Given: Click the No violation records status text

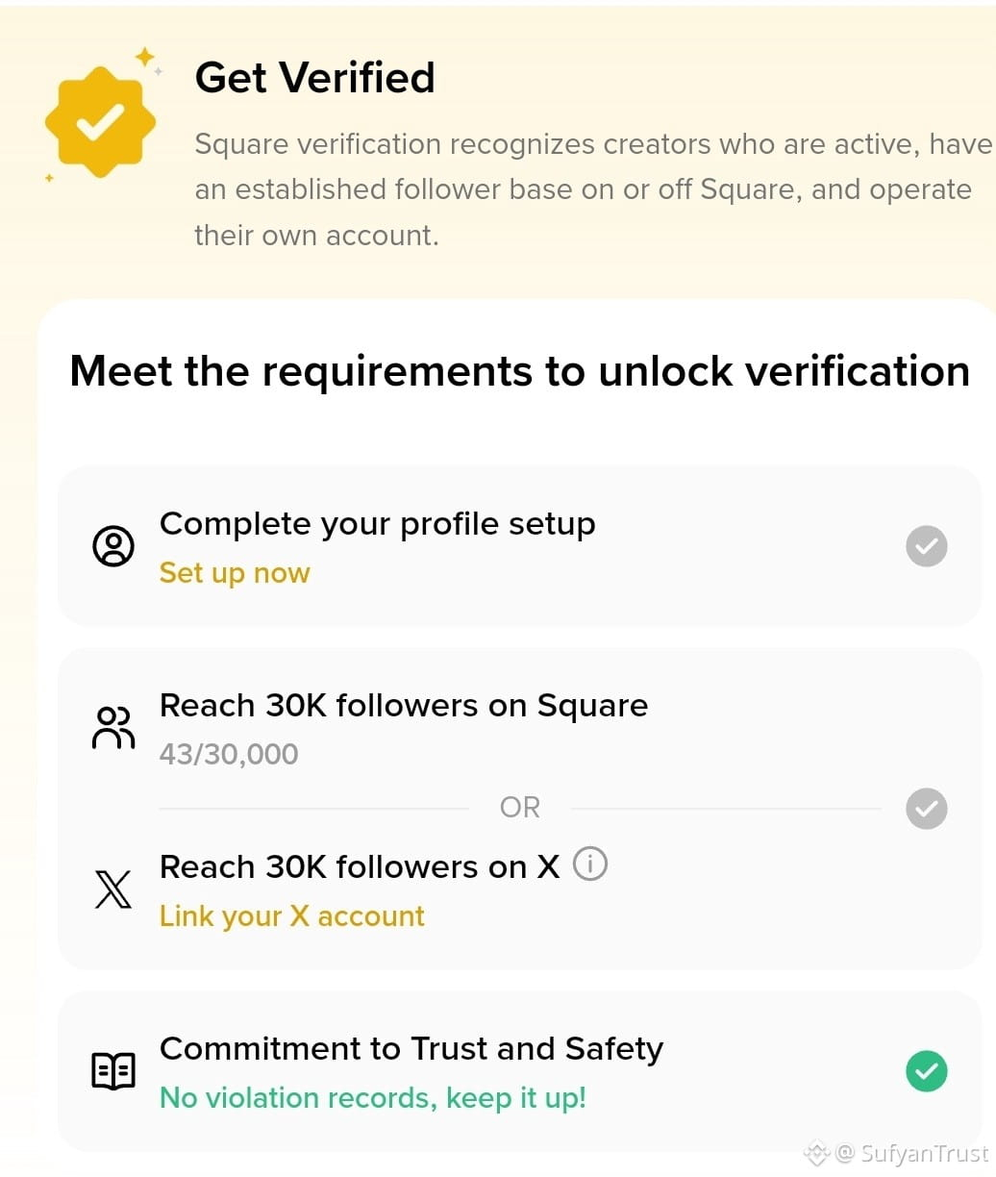Looking at the screenshot, I should 373,1098.
